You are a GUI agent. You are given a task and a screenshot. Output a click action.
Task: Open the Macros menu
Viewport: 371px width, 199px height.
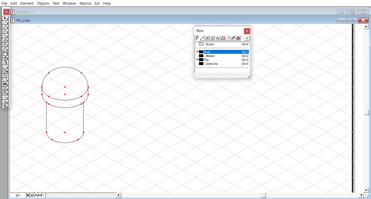coord(85,3)
